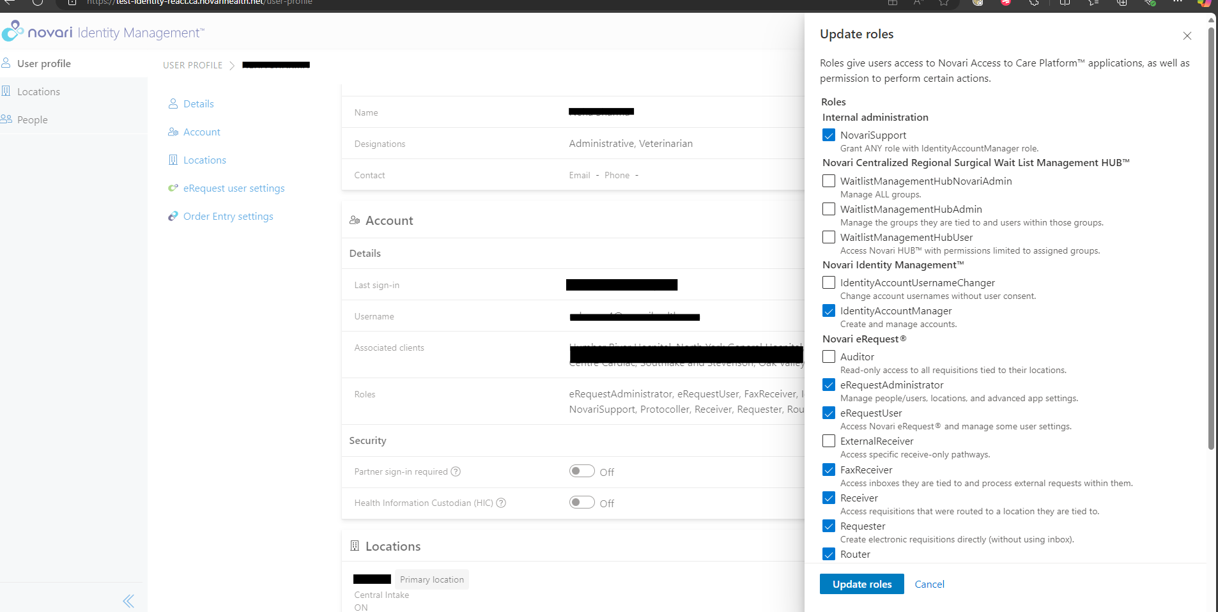Click the Primary location badge
This screenshot has width=1218, height=612.
click(x=432, y=579)
